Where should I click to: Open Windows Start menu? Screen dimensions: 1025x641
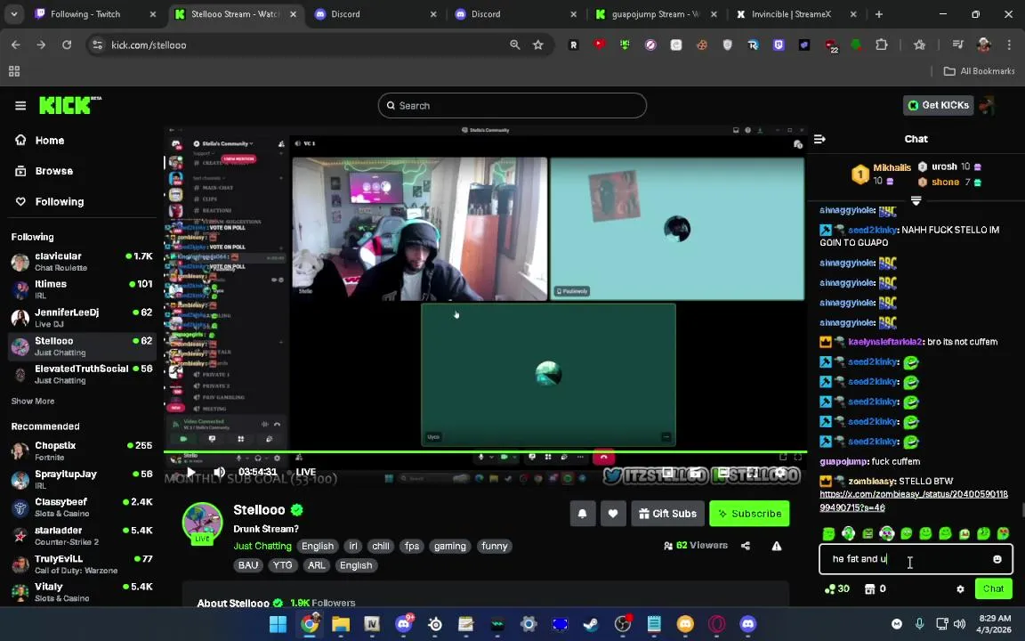(x=278, y=624)
